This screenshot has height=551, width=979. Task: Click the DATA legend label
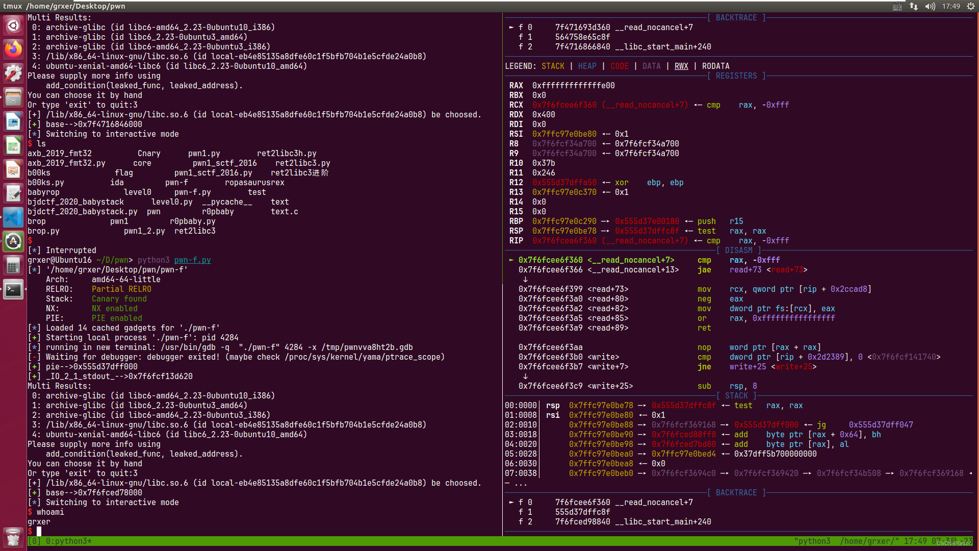651,66
